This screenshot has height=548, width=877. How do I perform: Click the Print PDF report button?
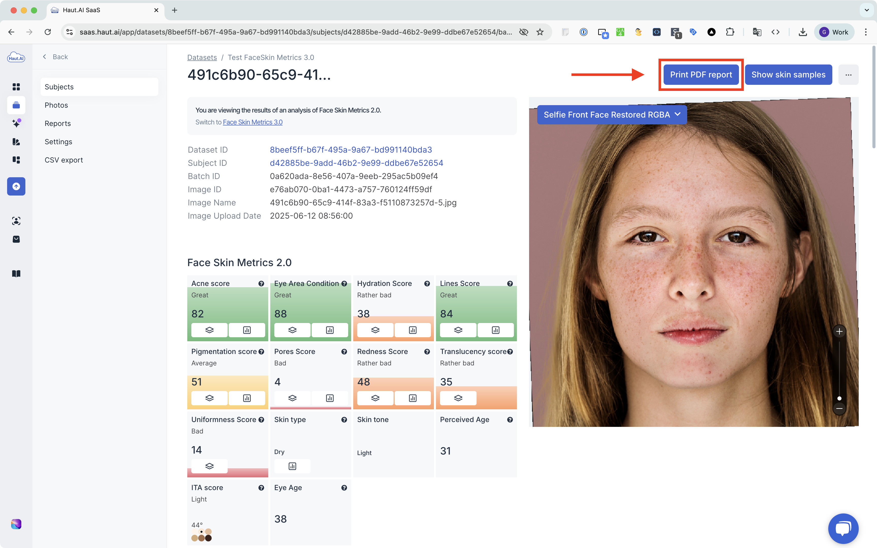[x=701, y=75]
